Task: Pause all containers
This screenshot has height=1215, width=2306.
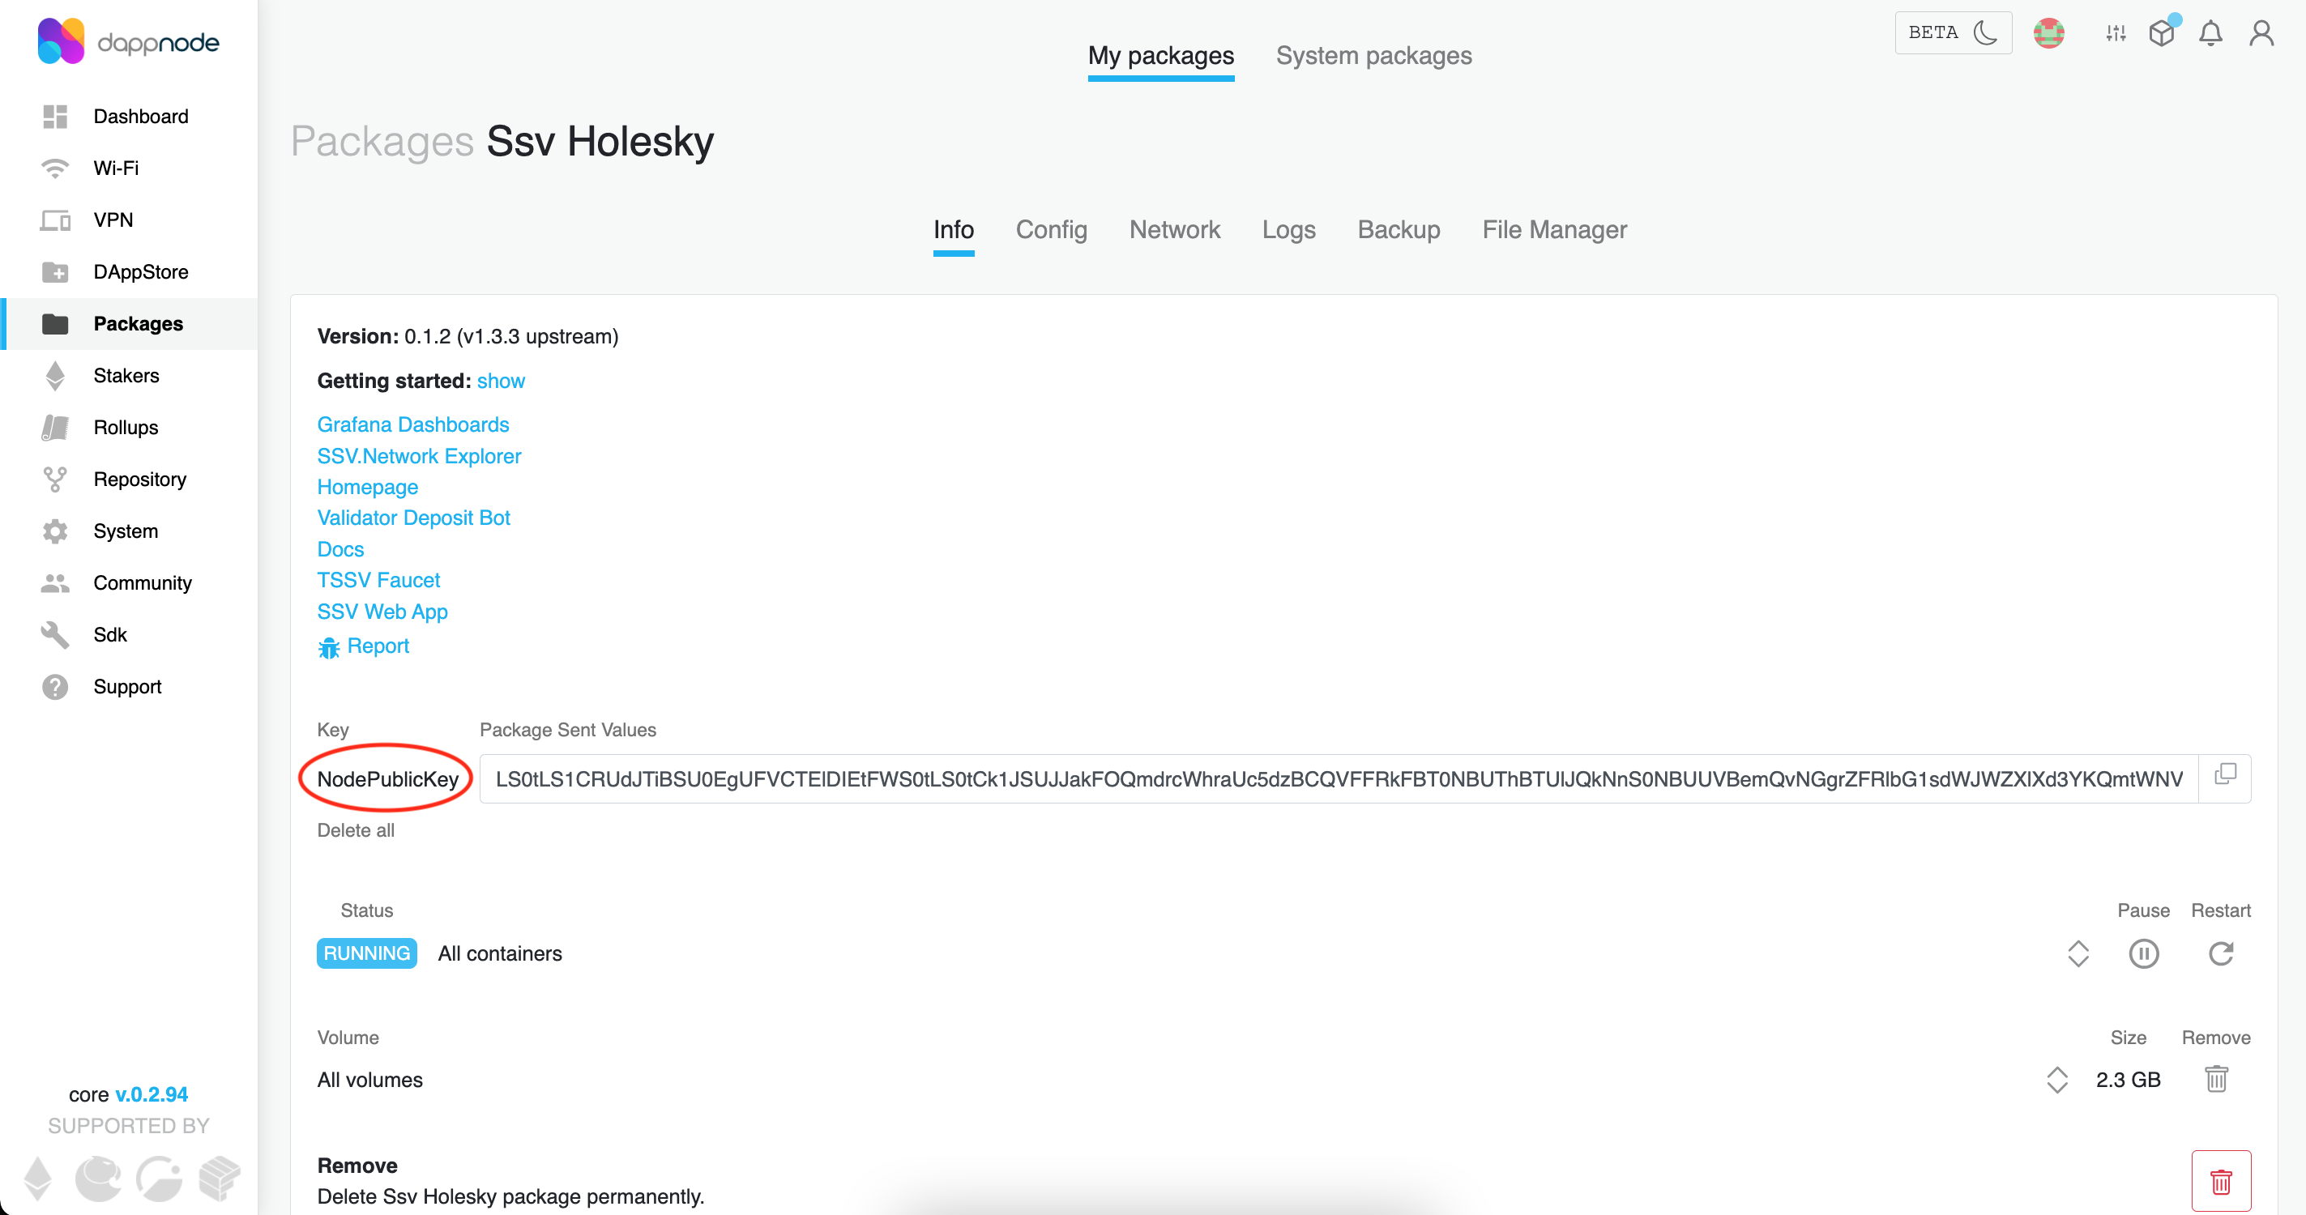Action: (2143, 953)
